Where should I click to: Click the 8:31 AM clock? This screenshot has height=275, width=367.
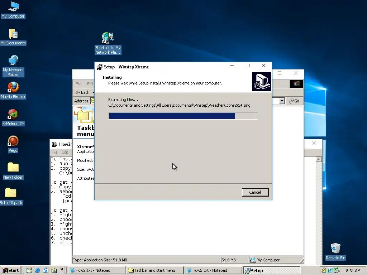(353, 271)
